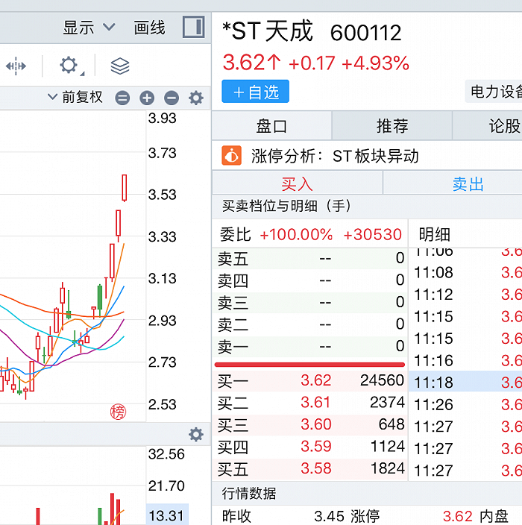Click the crosshair range-compare icon in chart toolbar

(16, 66)
